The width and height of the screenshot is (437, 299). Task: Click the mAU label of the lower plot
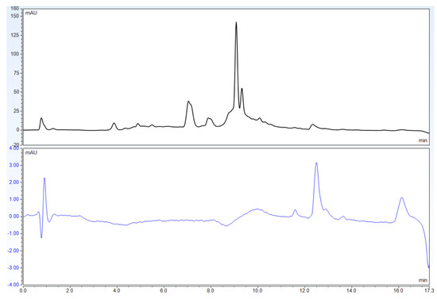coord(31,153)
